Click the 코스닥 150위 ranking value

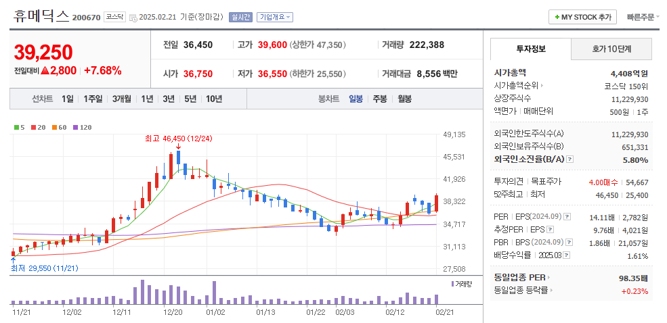[626, 86]
